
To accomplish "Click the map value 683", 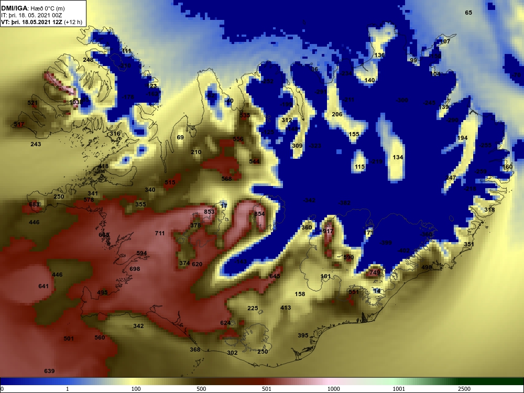I will click(x=34, y=204).
